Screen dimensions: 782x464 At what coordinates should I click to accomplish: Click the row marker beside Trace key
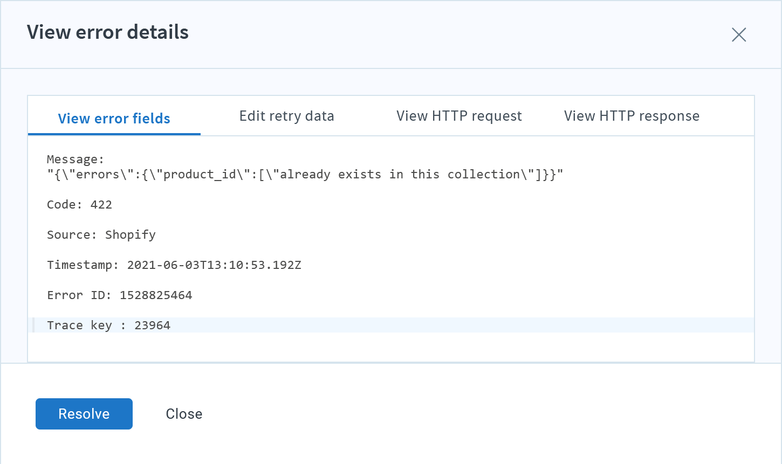point(35,325)
